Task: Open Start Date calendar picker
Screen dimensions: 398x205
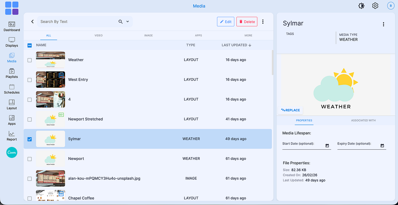Action: point(327,146)
